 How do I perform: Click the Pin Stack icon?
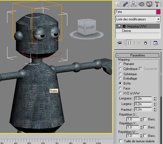point(119,43)
